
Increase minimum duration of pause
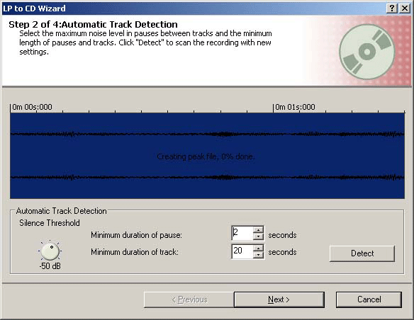258,230
